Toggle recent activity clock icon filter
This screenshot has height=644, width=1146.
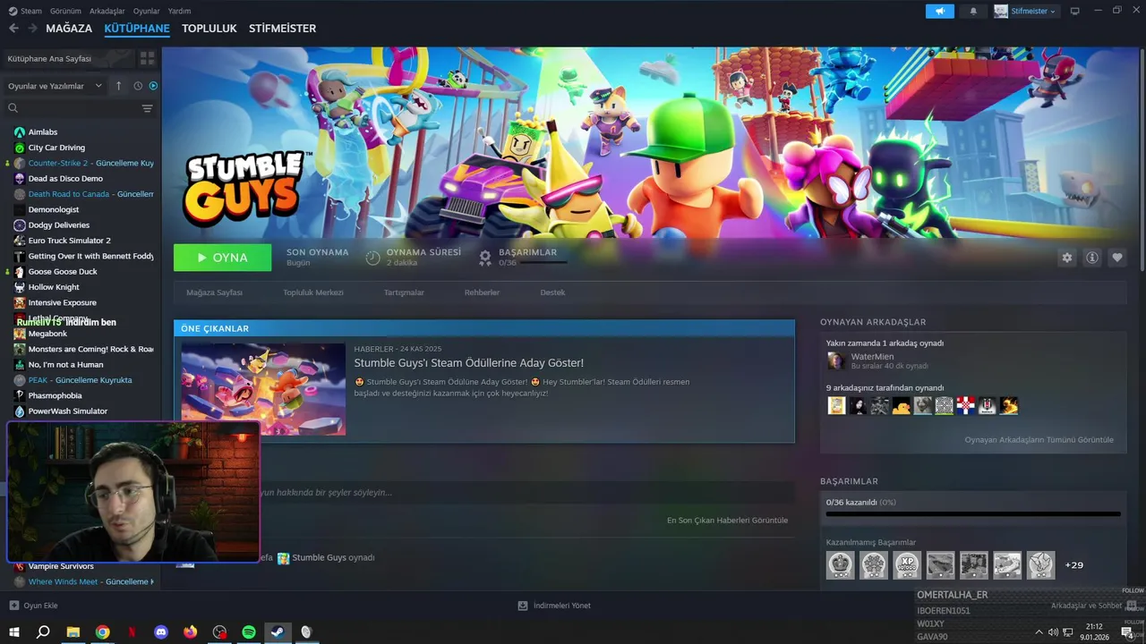click(x=138, y=86)
